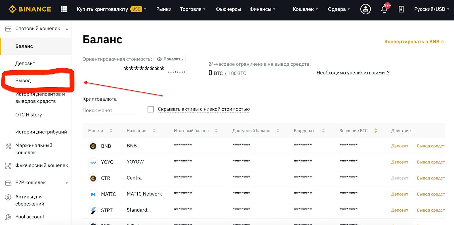Select Вывод in the sidebar
The height and width of the screenshot is (225, 454).
(23, 80)
